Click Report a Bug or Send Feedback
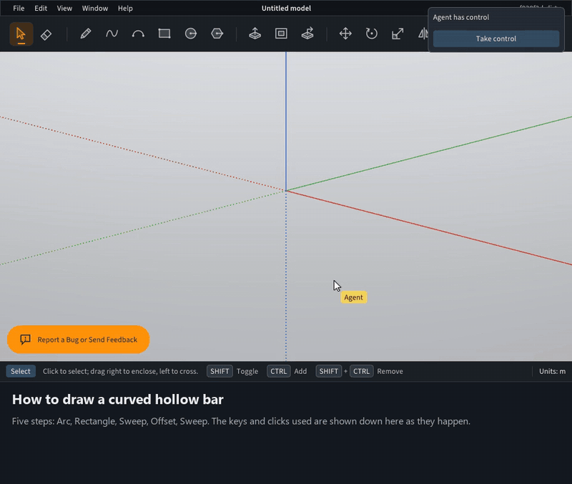The height and width of the screenshot is (484, 572). tap(78, 340)
